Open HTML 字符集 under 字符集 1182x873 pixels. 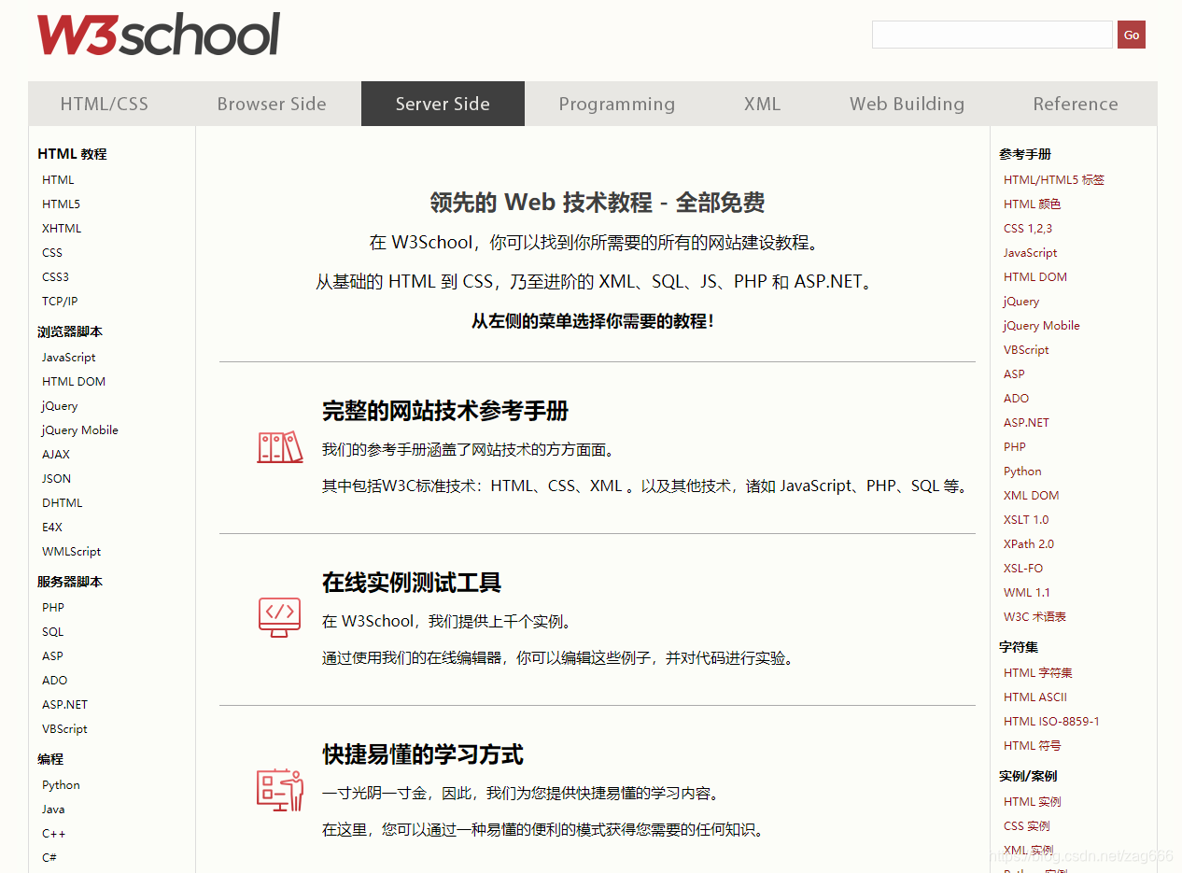[x=1037, y=672]
